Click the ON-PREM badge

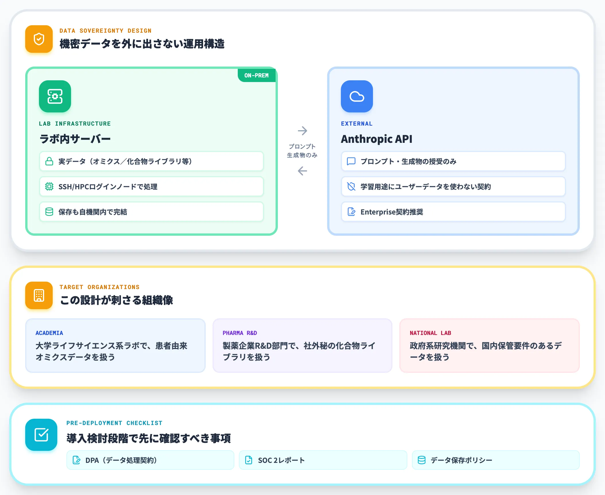coord(257,75)
